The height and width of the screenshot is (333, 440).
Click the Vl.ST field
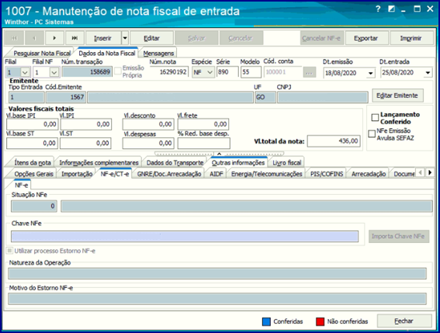pos(85,143)
